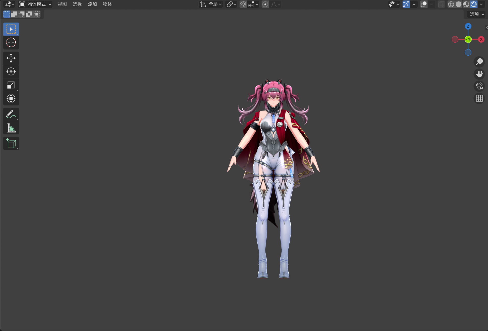Toggle snapping magnet icon
The image size is (488, 331).
point(243,4)
